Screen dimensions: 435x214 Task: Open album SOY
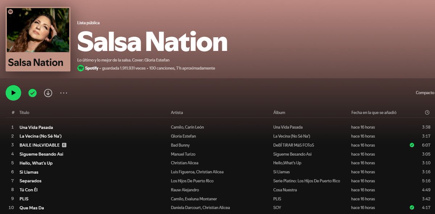[277, 207]
